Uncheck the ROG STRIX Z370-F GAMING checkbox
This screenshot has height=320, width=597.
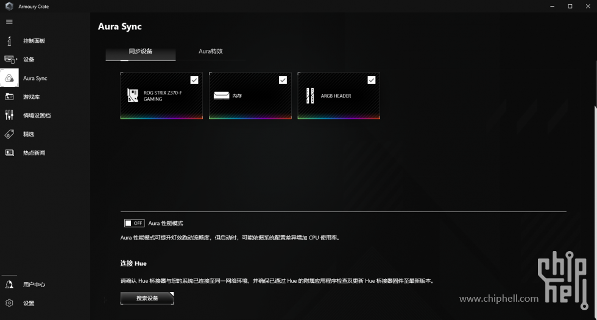(x=194, y=80)
